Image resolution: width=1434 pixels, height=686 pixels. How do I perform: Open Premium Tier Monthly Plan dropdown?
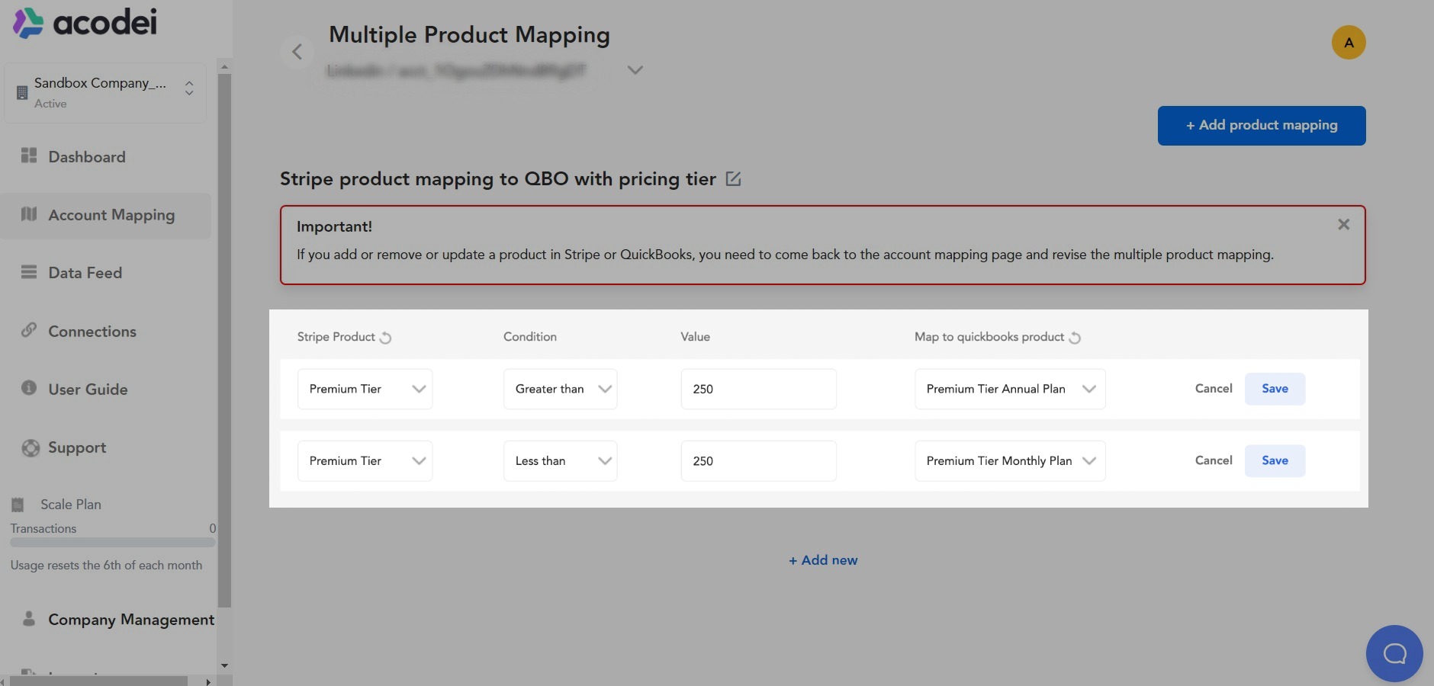tap(1010, 461)
